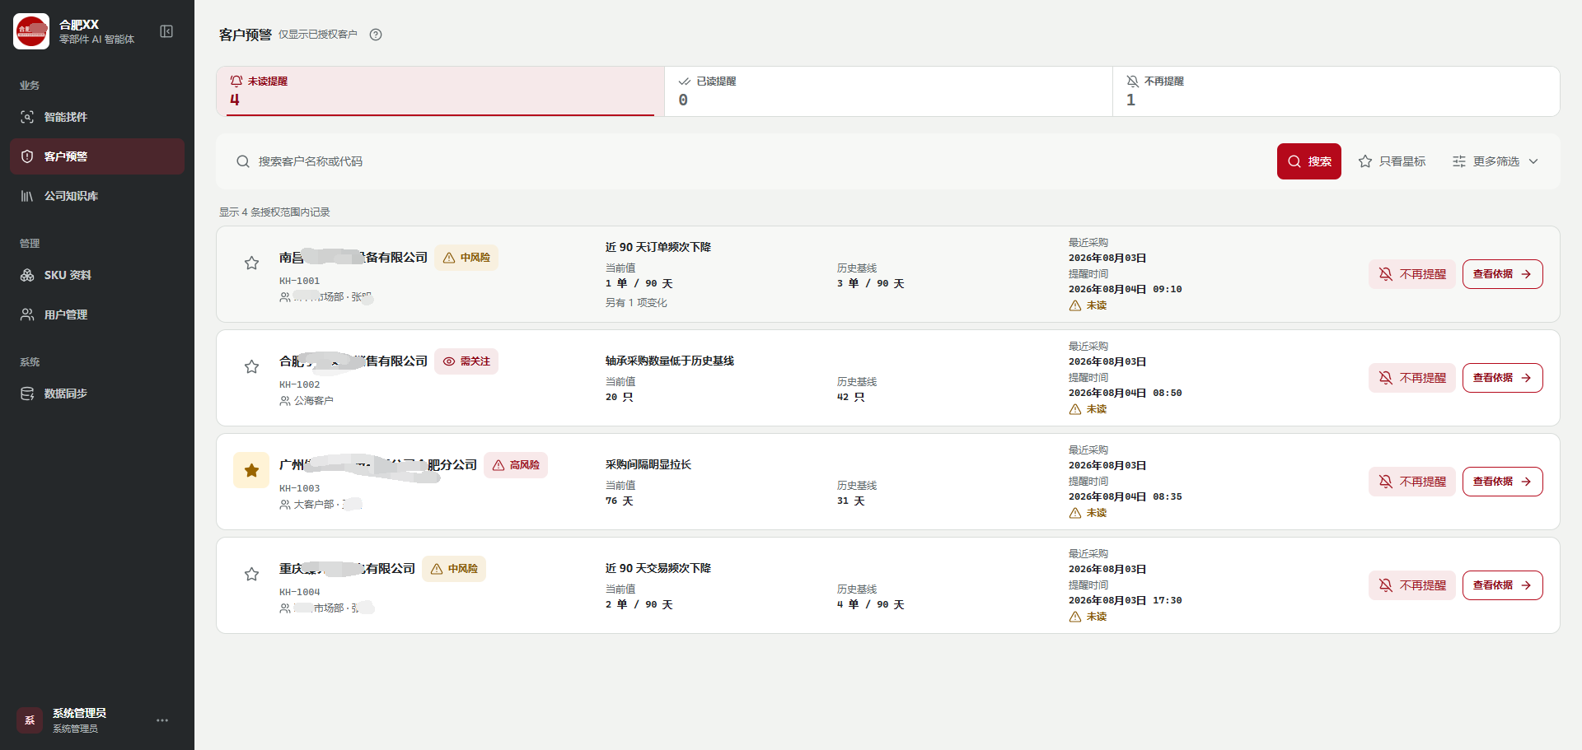
Task: Select 客户预警 sidebar item
Action: point(97,156)
